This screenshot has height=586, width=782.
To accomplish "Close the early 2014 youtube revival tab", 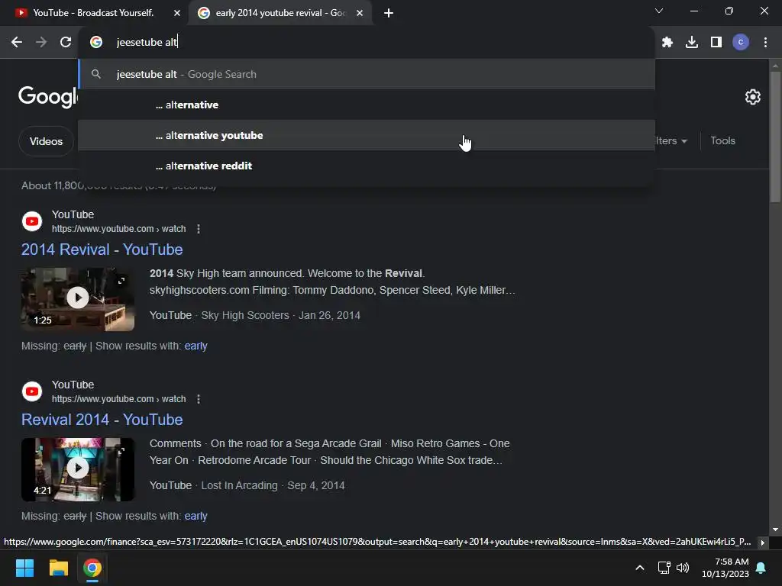I will [x=360, y=13].
